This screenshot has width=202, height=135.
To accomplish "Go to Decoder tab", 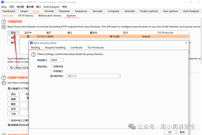I will [98, 11].
